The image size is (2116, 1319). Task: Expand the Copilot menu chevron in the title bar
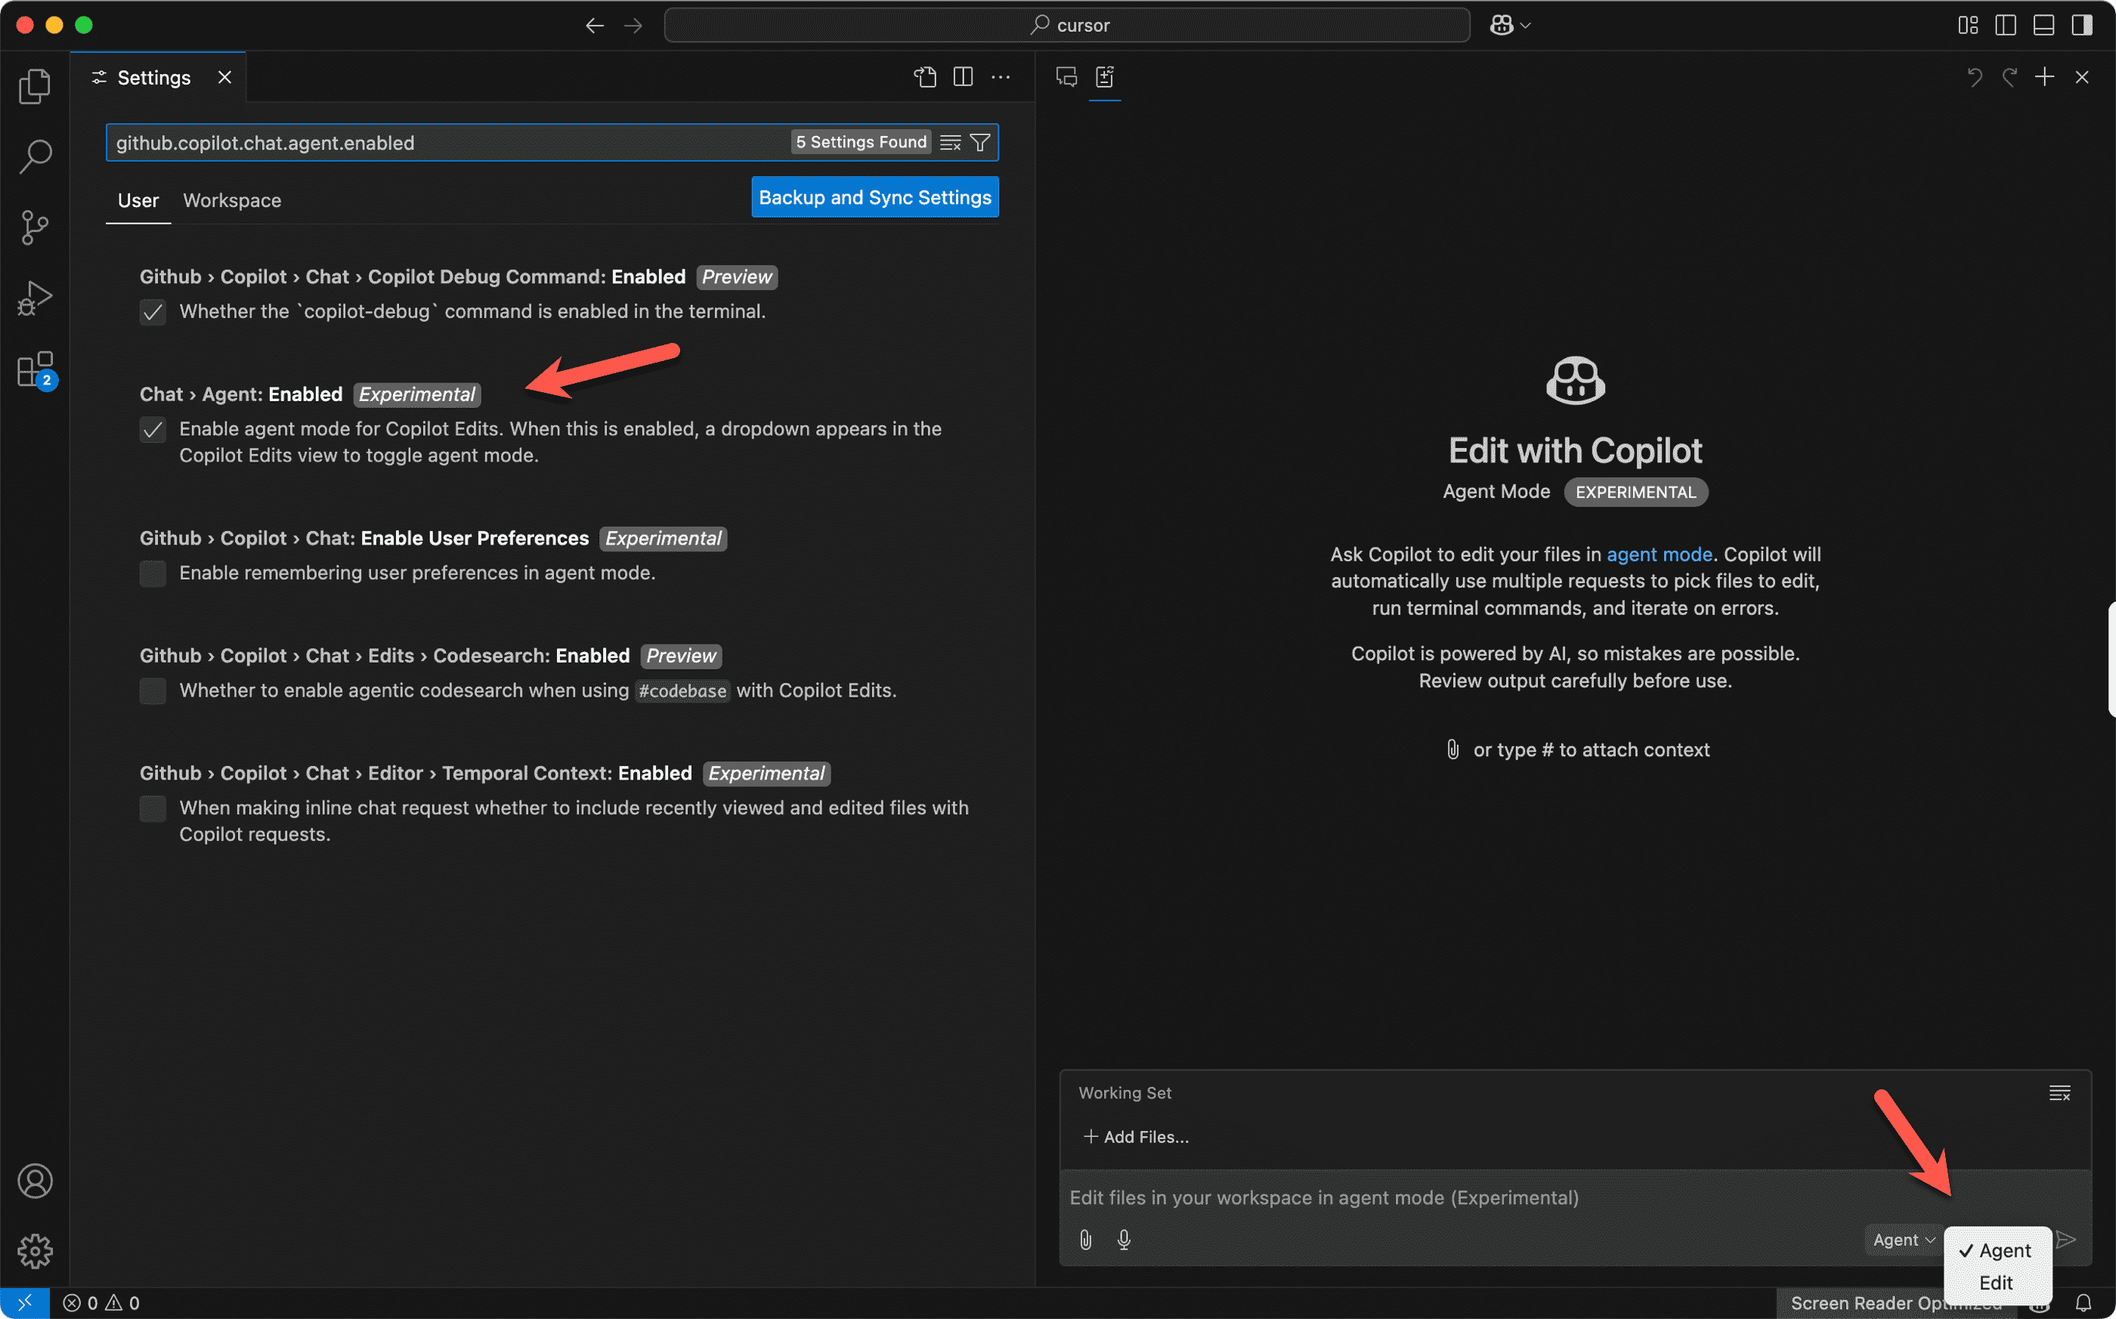(1525, 25)
